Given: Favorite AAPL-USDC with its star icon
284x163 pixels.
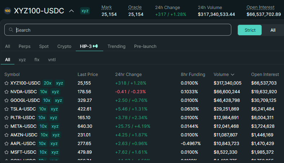Looking at the screenshot, I should pyautogui.click(x=6, y=144).
